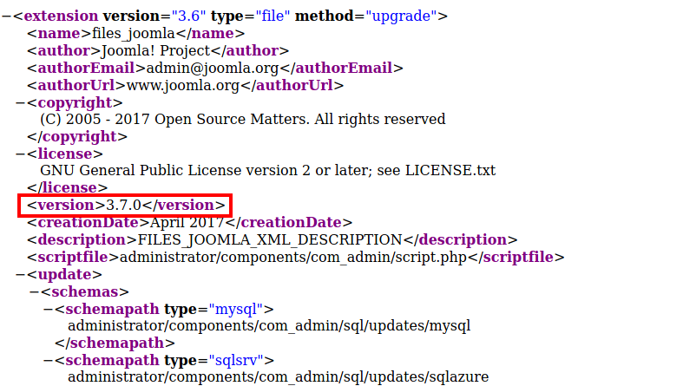Screen dimensions: 683x386
Task: Collapse the sqlsrv schemapath element
Action: (49, 360)
